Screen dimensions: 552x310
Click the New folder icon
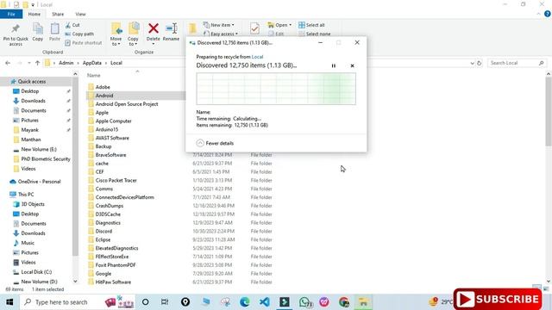point(192,28)
